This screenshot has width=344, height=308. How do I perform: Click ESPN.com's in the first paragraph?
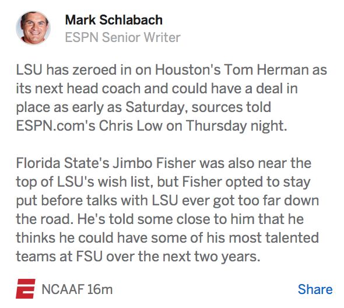click(56, 126)
